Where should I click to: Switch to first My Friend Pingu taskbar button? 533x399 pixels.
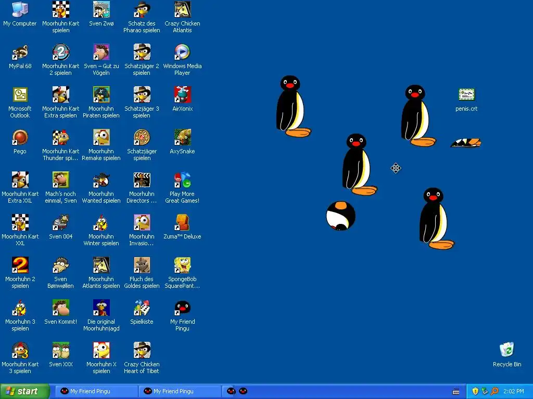[96, 391]
